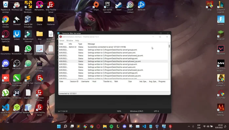Open Administer FileZilla desktop shortcut
229x130 pixels.
pyautogui.click(x=39, y=95)
